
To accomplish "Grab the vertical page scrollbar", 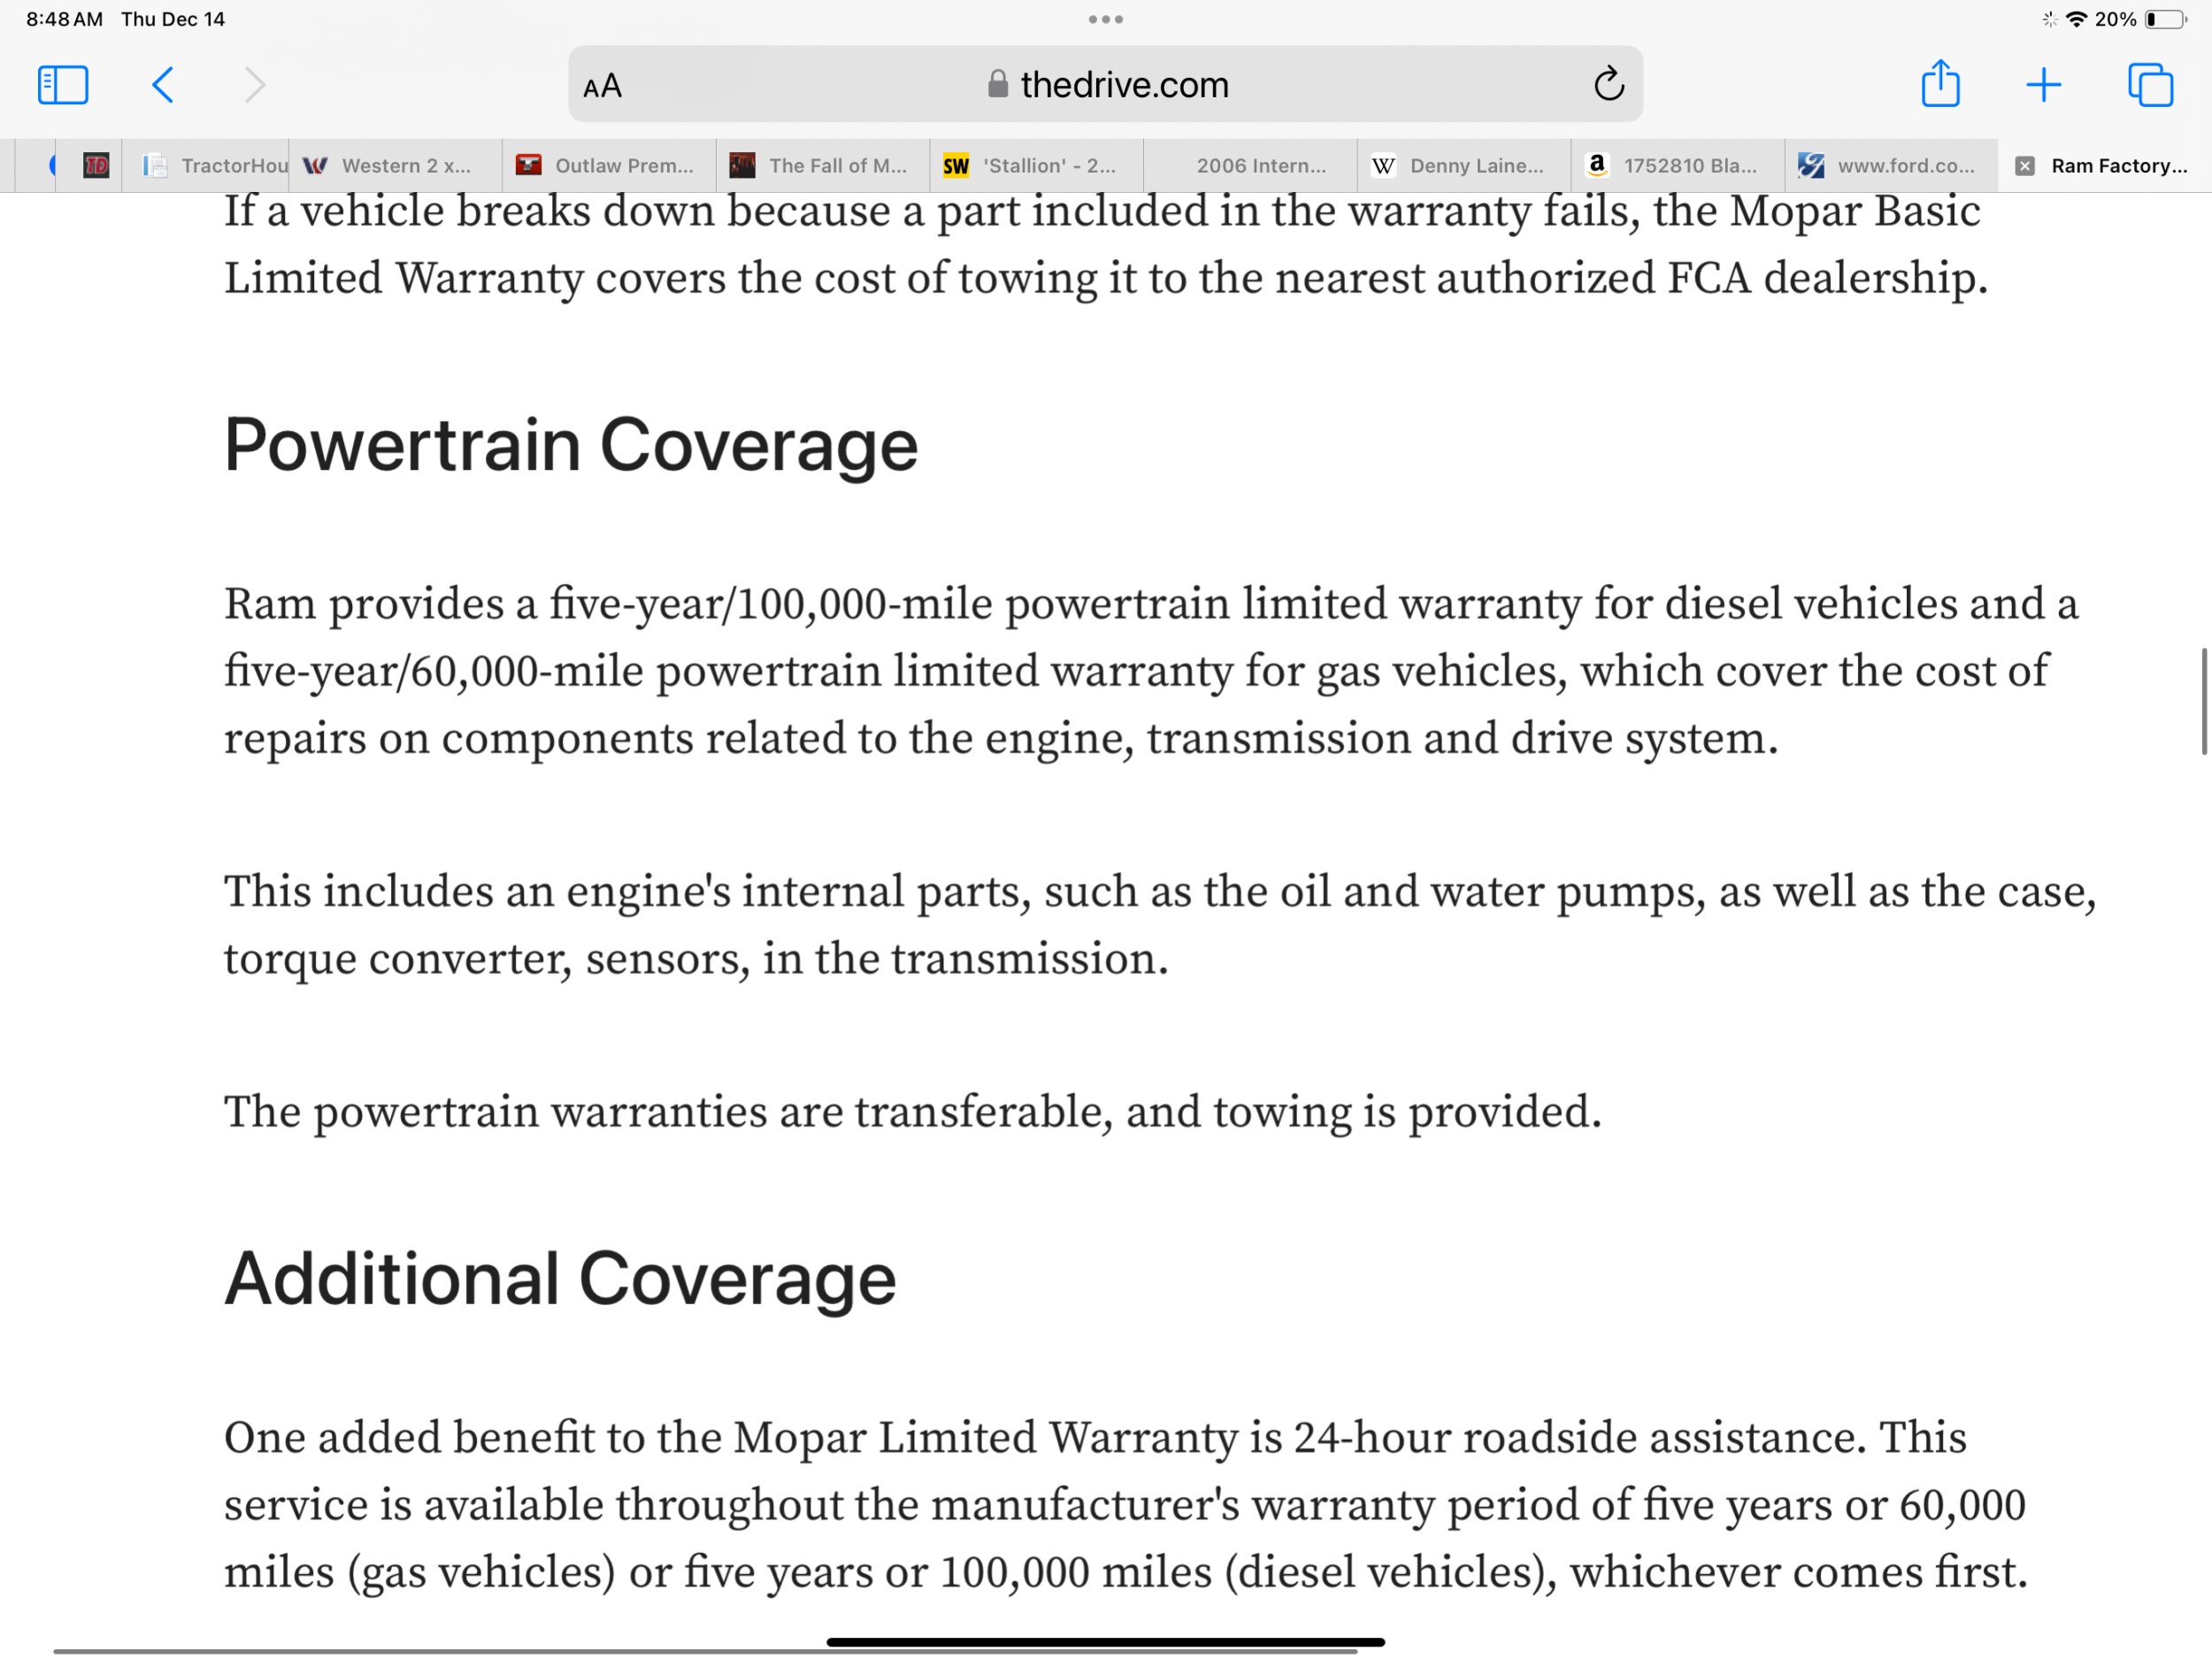I will (x=2203, y=701).
